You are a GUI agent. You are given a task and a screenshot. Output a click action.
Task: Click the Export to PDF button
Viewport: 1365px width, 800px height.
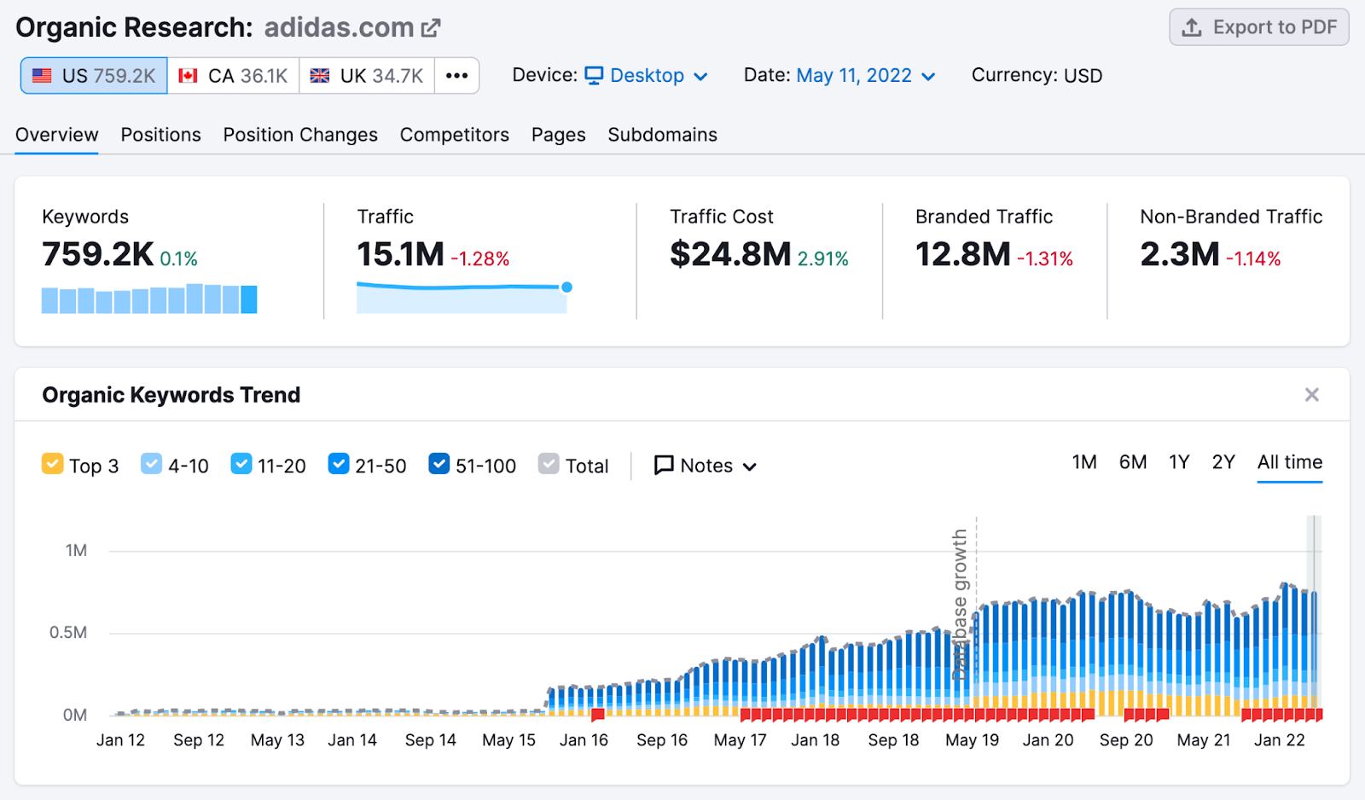(x=1258, y=27)
